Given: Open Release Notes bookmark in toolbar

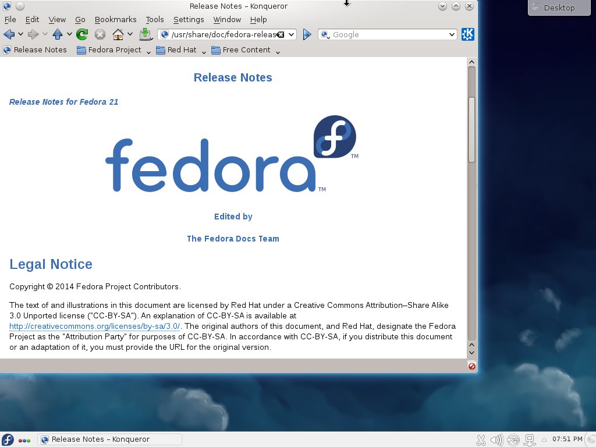Looking at the screenshot, I should point(34,50).
